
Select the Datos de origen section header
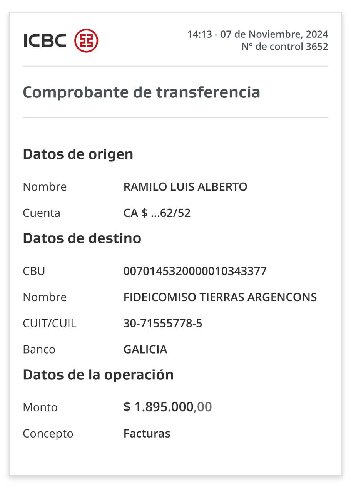click(x=78, y=154)
